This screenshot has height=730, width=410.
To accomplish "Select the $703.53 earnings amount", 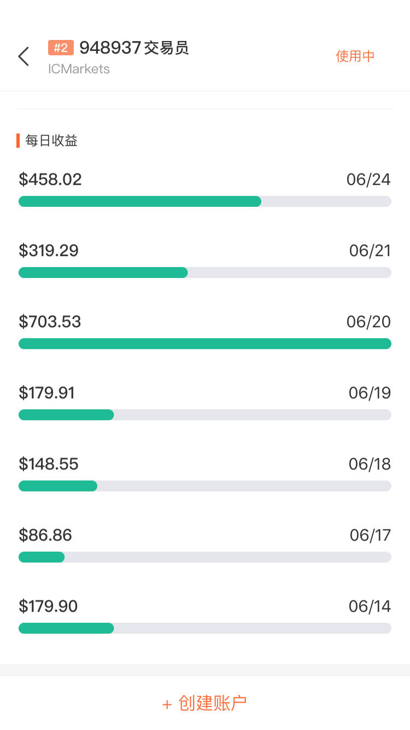I will tap(50, 322).
